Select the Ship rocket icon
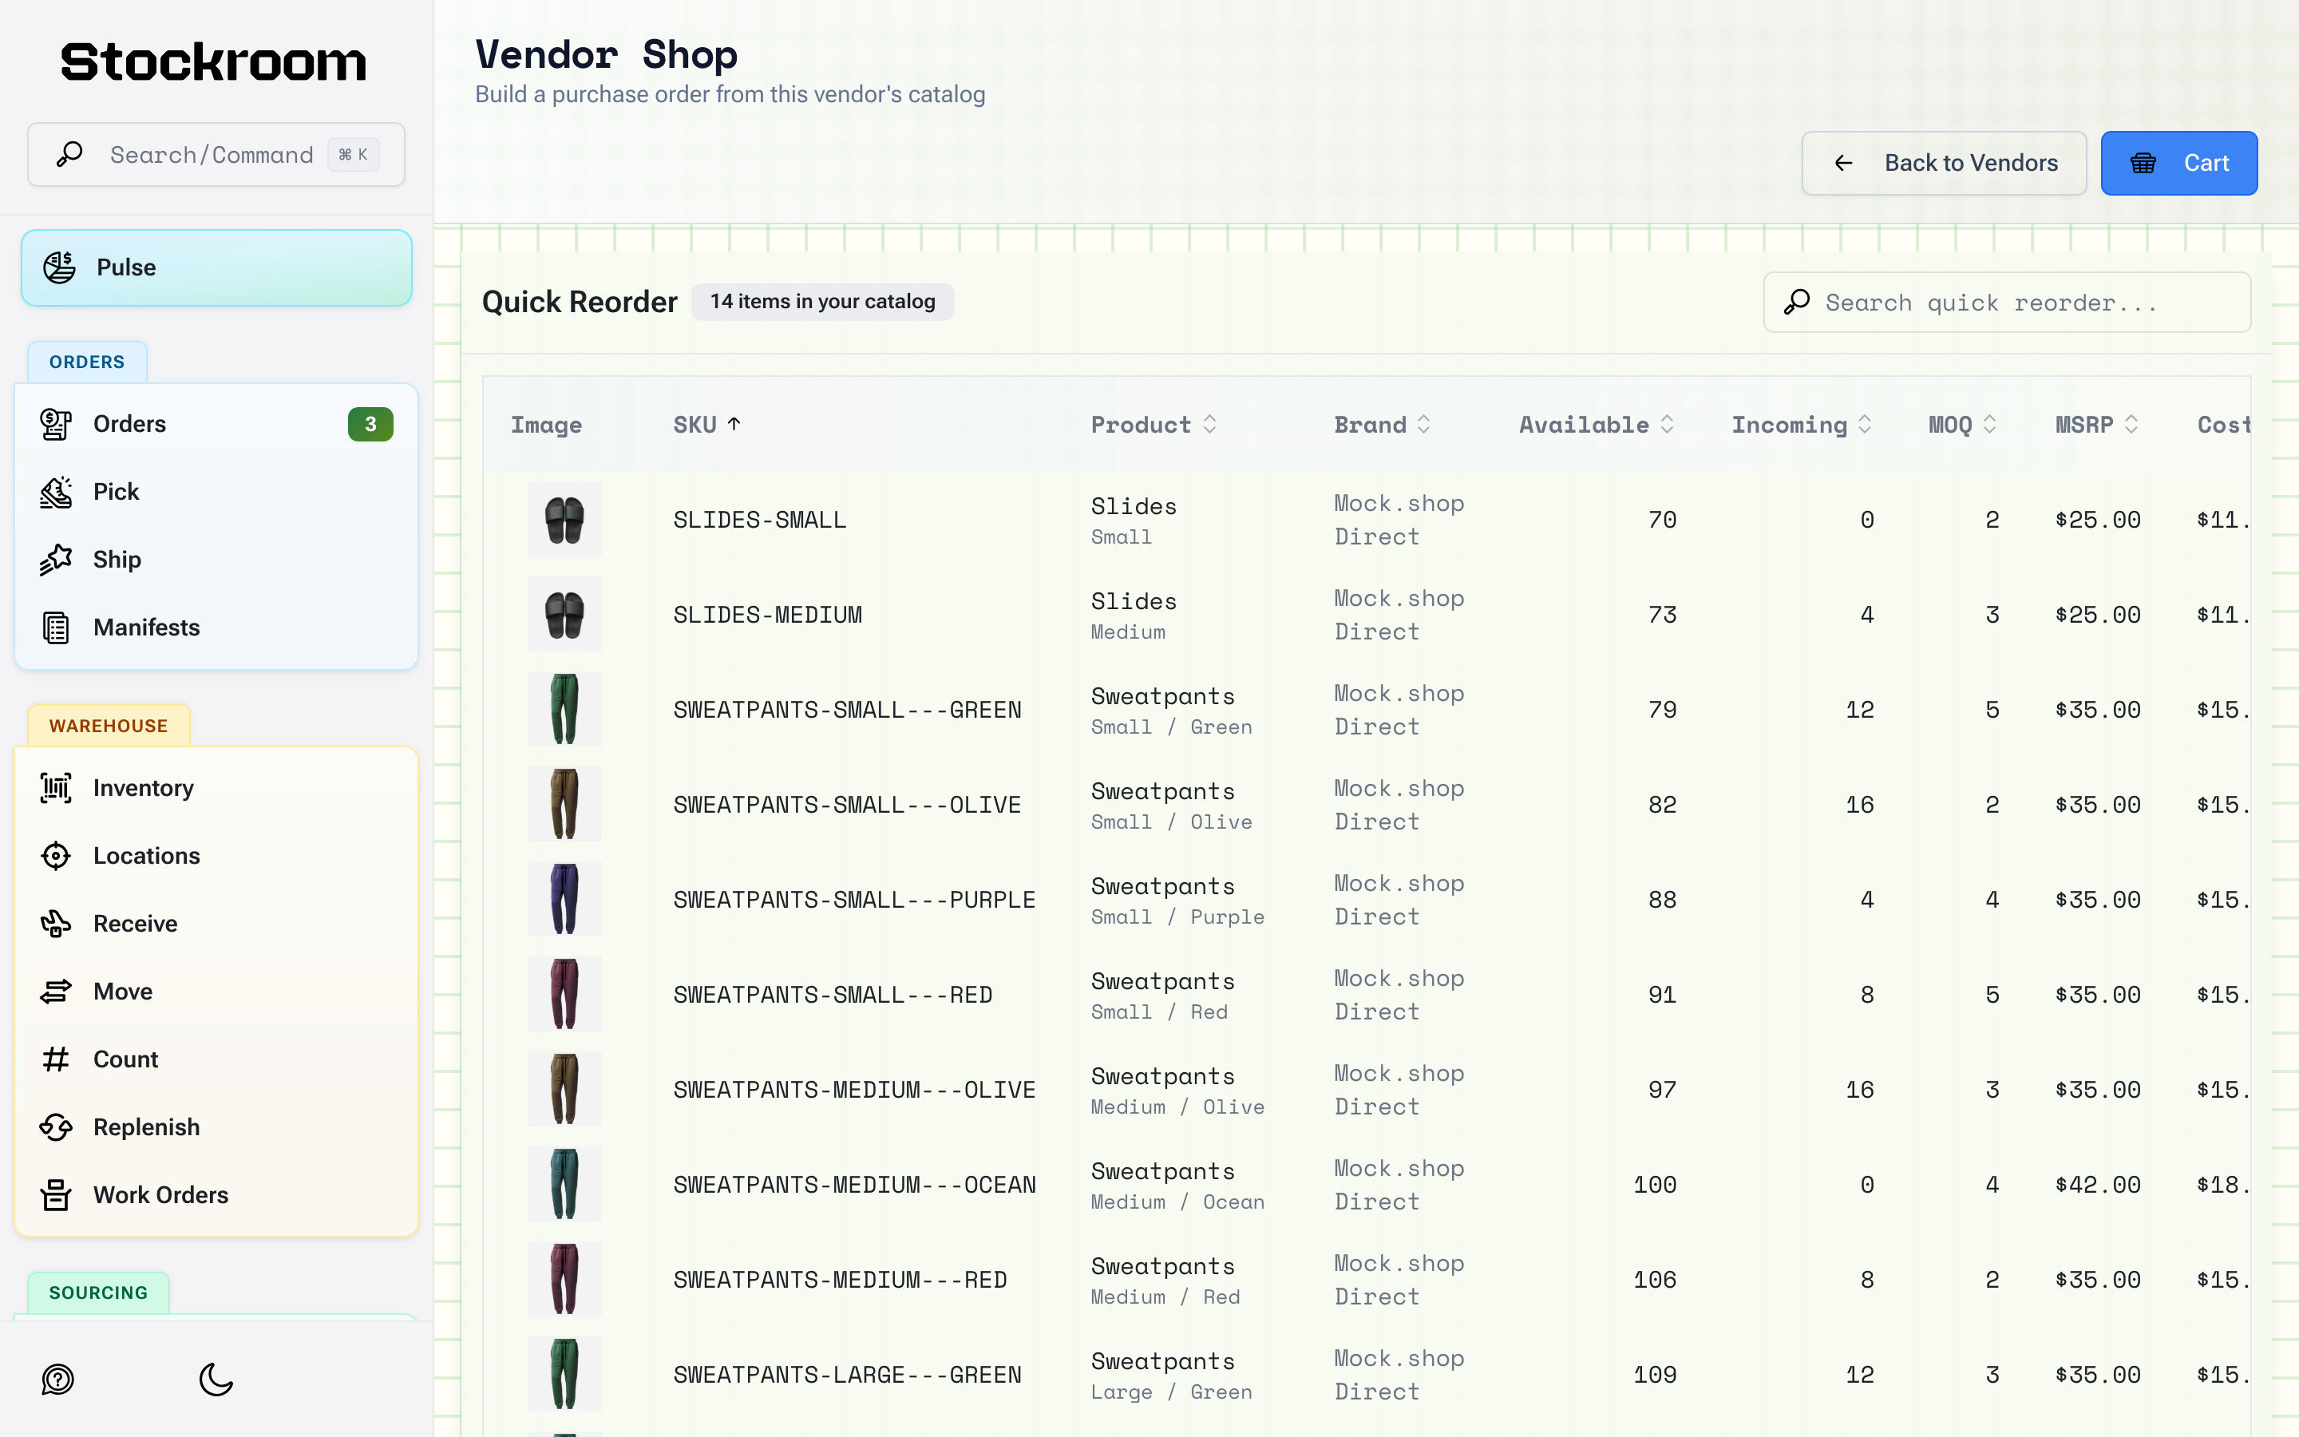Viewport: 2299px width, 1437px height. click(x=56, y=559)
